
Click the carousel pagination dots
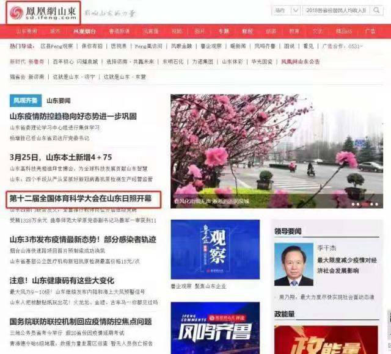tap(365, 199)
